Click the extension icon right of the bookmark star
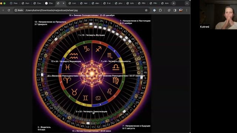The width and height of the screenshot is (237, 133). [x=154, y=10]
